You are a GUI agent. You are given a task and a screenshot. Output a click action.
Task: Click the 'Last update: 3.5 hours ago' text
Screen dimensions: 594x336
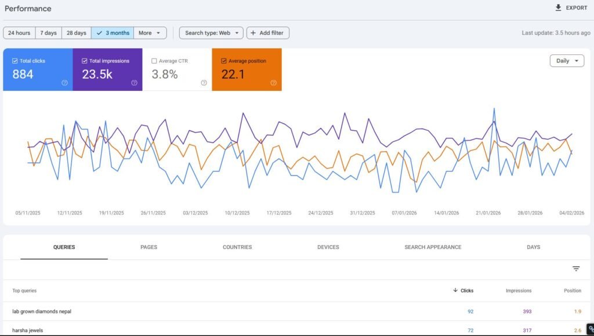pos(556,33)
